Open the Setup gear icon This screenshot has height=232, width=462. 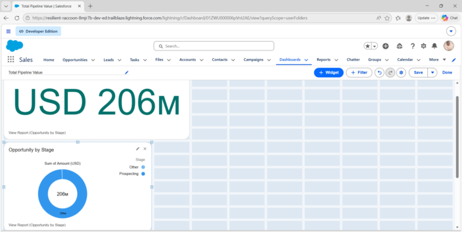(424, 46)
